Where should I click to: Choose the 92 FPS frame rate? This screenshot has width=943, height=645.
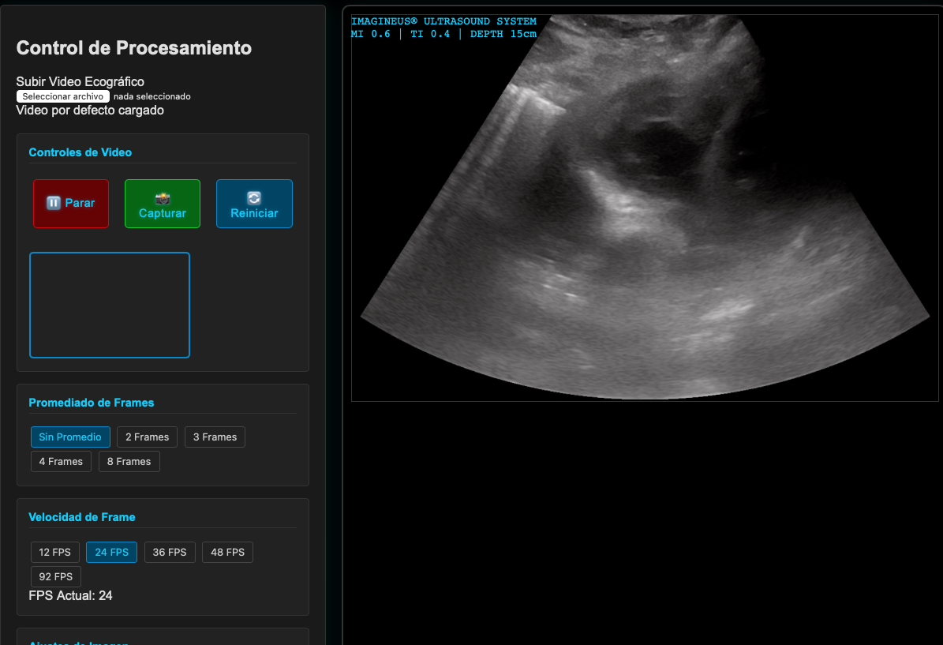tap(55, 577)
